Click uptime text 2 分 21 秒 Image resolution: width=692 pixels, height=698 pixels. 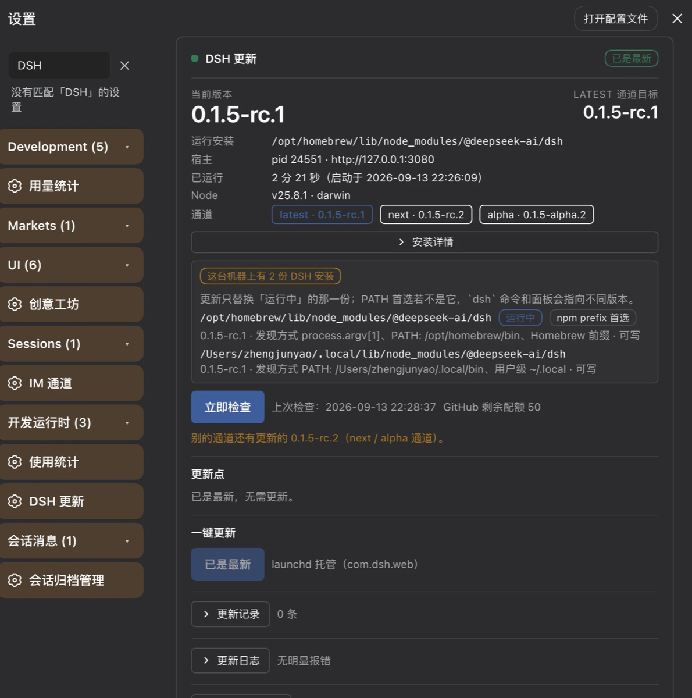point(296,177)
